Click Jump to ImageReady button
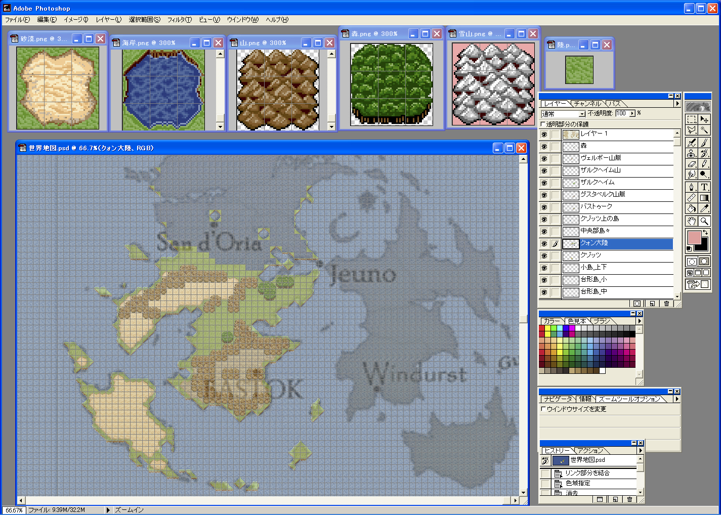 (698, 285)
